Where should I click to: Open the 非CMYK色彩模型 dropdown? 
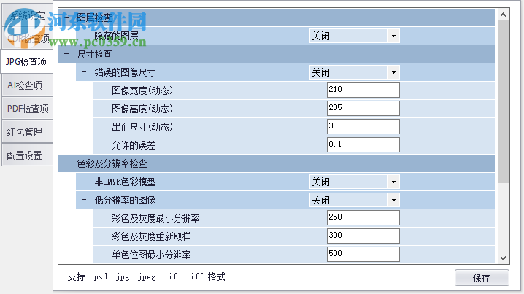click(x=393, y=182)
